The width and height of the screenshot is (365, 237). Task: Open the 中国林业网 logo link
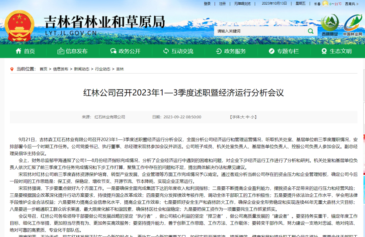[352, 25]
